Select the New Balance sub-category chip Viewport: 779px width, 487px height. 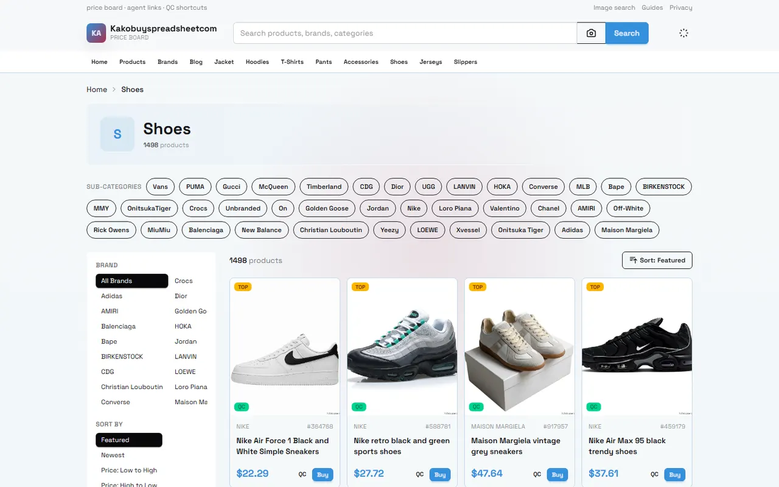[x=262, y=230]
